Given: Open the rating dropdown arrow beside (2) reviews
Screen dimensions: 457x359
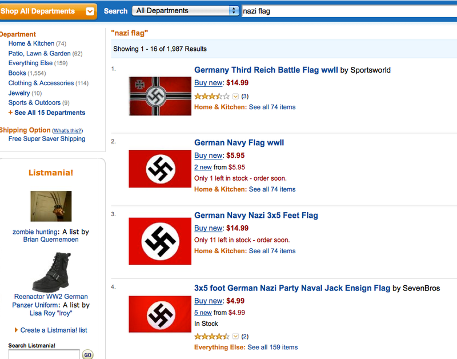Looking at the screenshot, I should pyautogui.click(x=235, y=337).
